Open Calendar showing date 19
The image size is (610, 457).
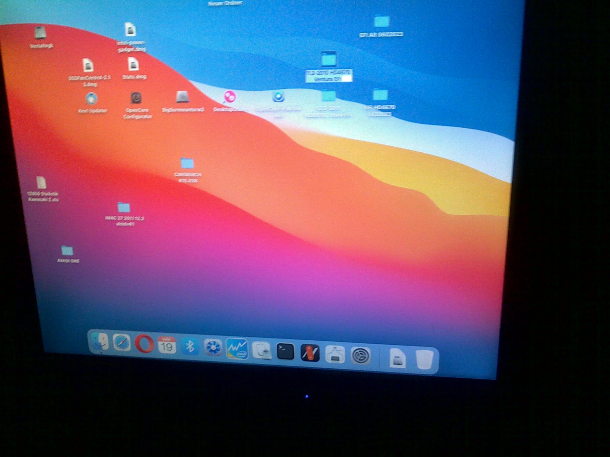(x=167, y=345)
